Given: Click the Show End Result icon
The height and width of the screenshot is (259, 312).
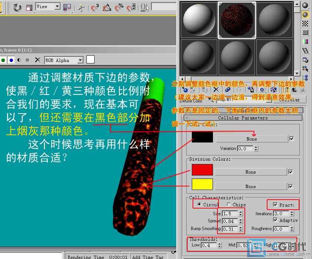Looking at the screenshot, I should (x=286, y=90).
